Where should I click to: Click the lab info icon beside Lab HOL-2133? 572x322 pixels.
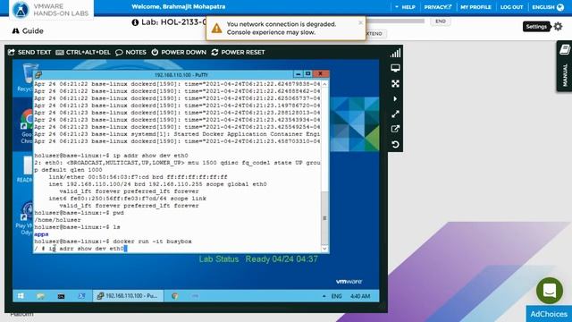click(135, 22)
